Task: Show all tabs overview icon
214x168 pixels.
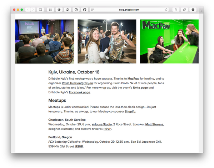Action: 184,10
